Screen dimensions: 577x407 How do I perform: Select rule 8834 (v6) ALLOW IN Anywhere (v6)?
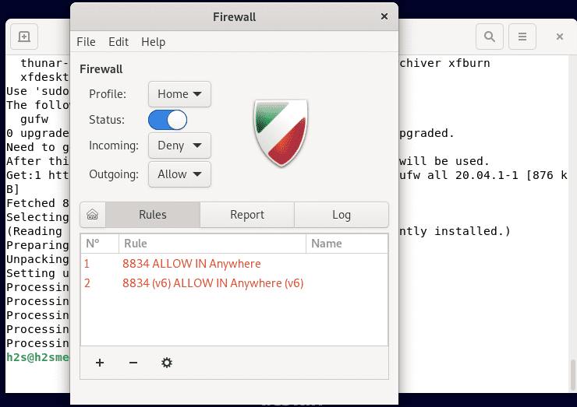pos(234,283)
